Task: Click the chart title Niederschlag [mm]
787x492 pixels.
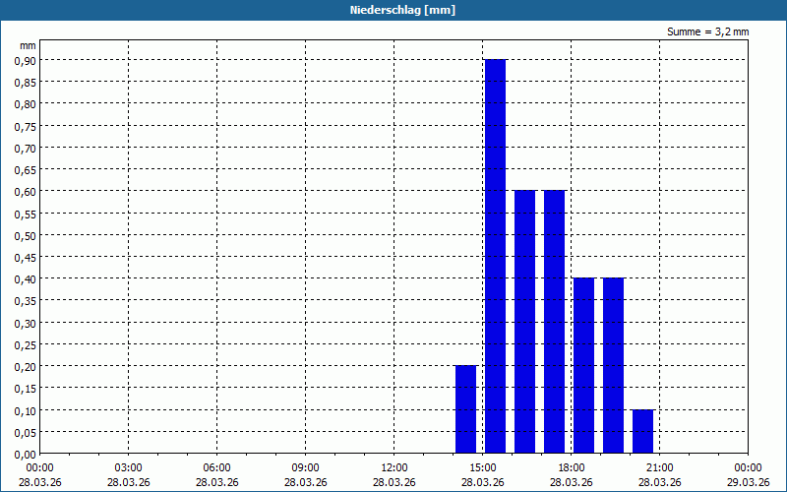Action: [402, 10]
